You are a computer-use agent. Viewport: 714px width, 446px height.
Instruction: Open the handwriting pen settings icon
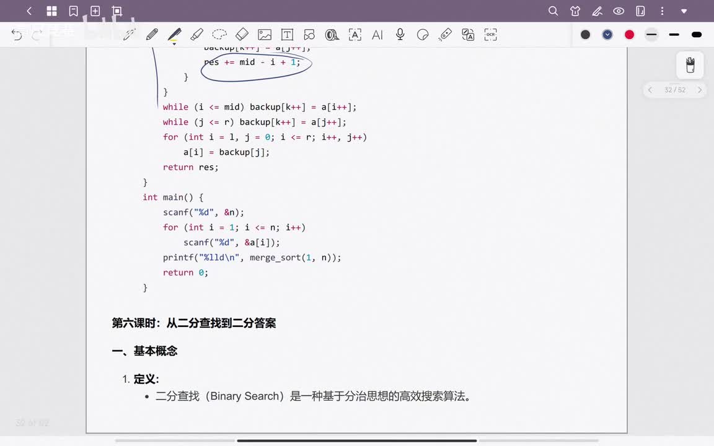tap(597, 11)
